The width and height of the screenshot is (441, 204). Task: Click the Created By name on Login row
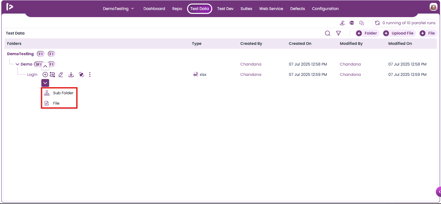[251, 75]
